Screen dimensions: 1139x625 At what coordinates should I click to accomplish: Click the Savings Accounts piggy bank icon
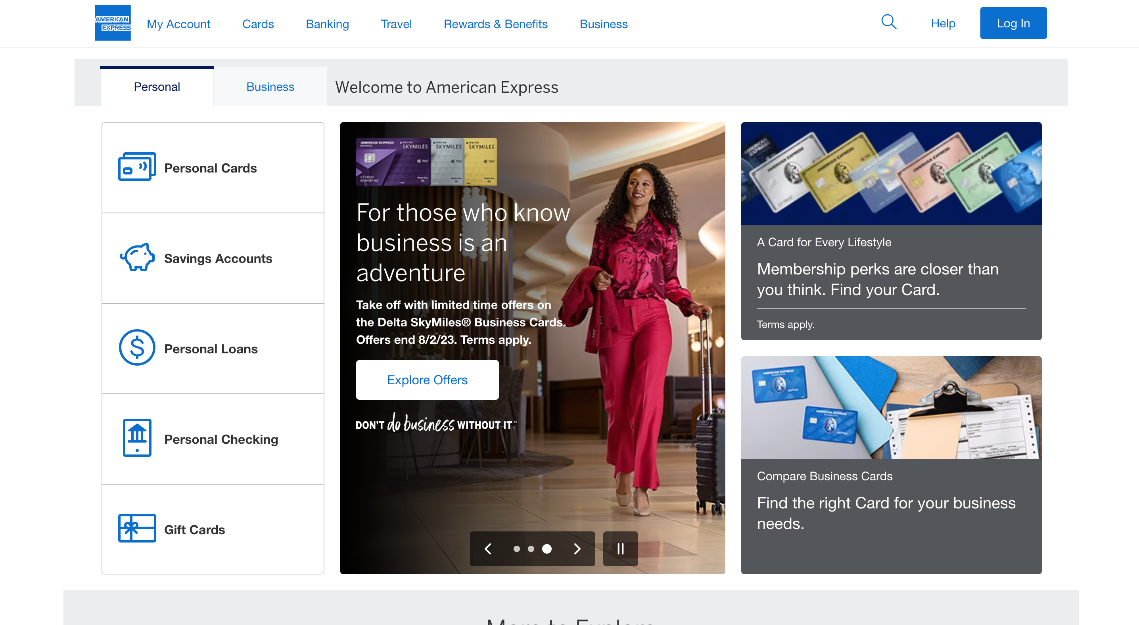(138, 257)
